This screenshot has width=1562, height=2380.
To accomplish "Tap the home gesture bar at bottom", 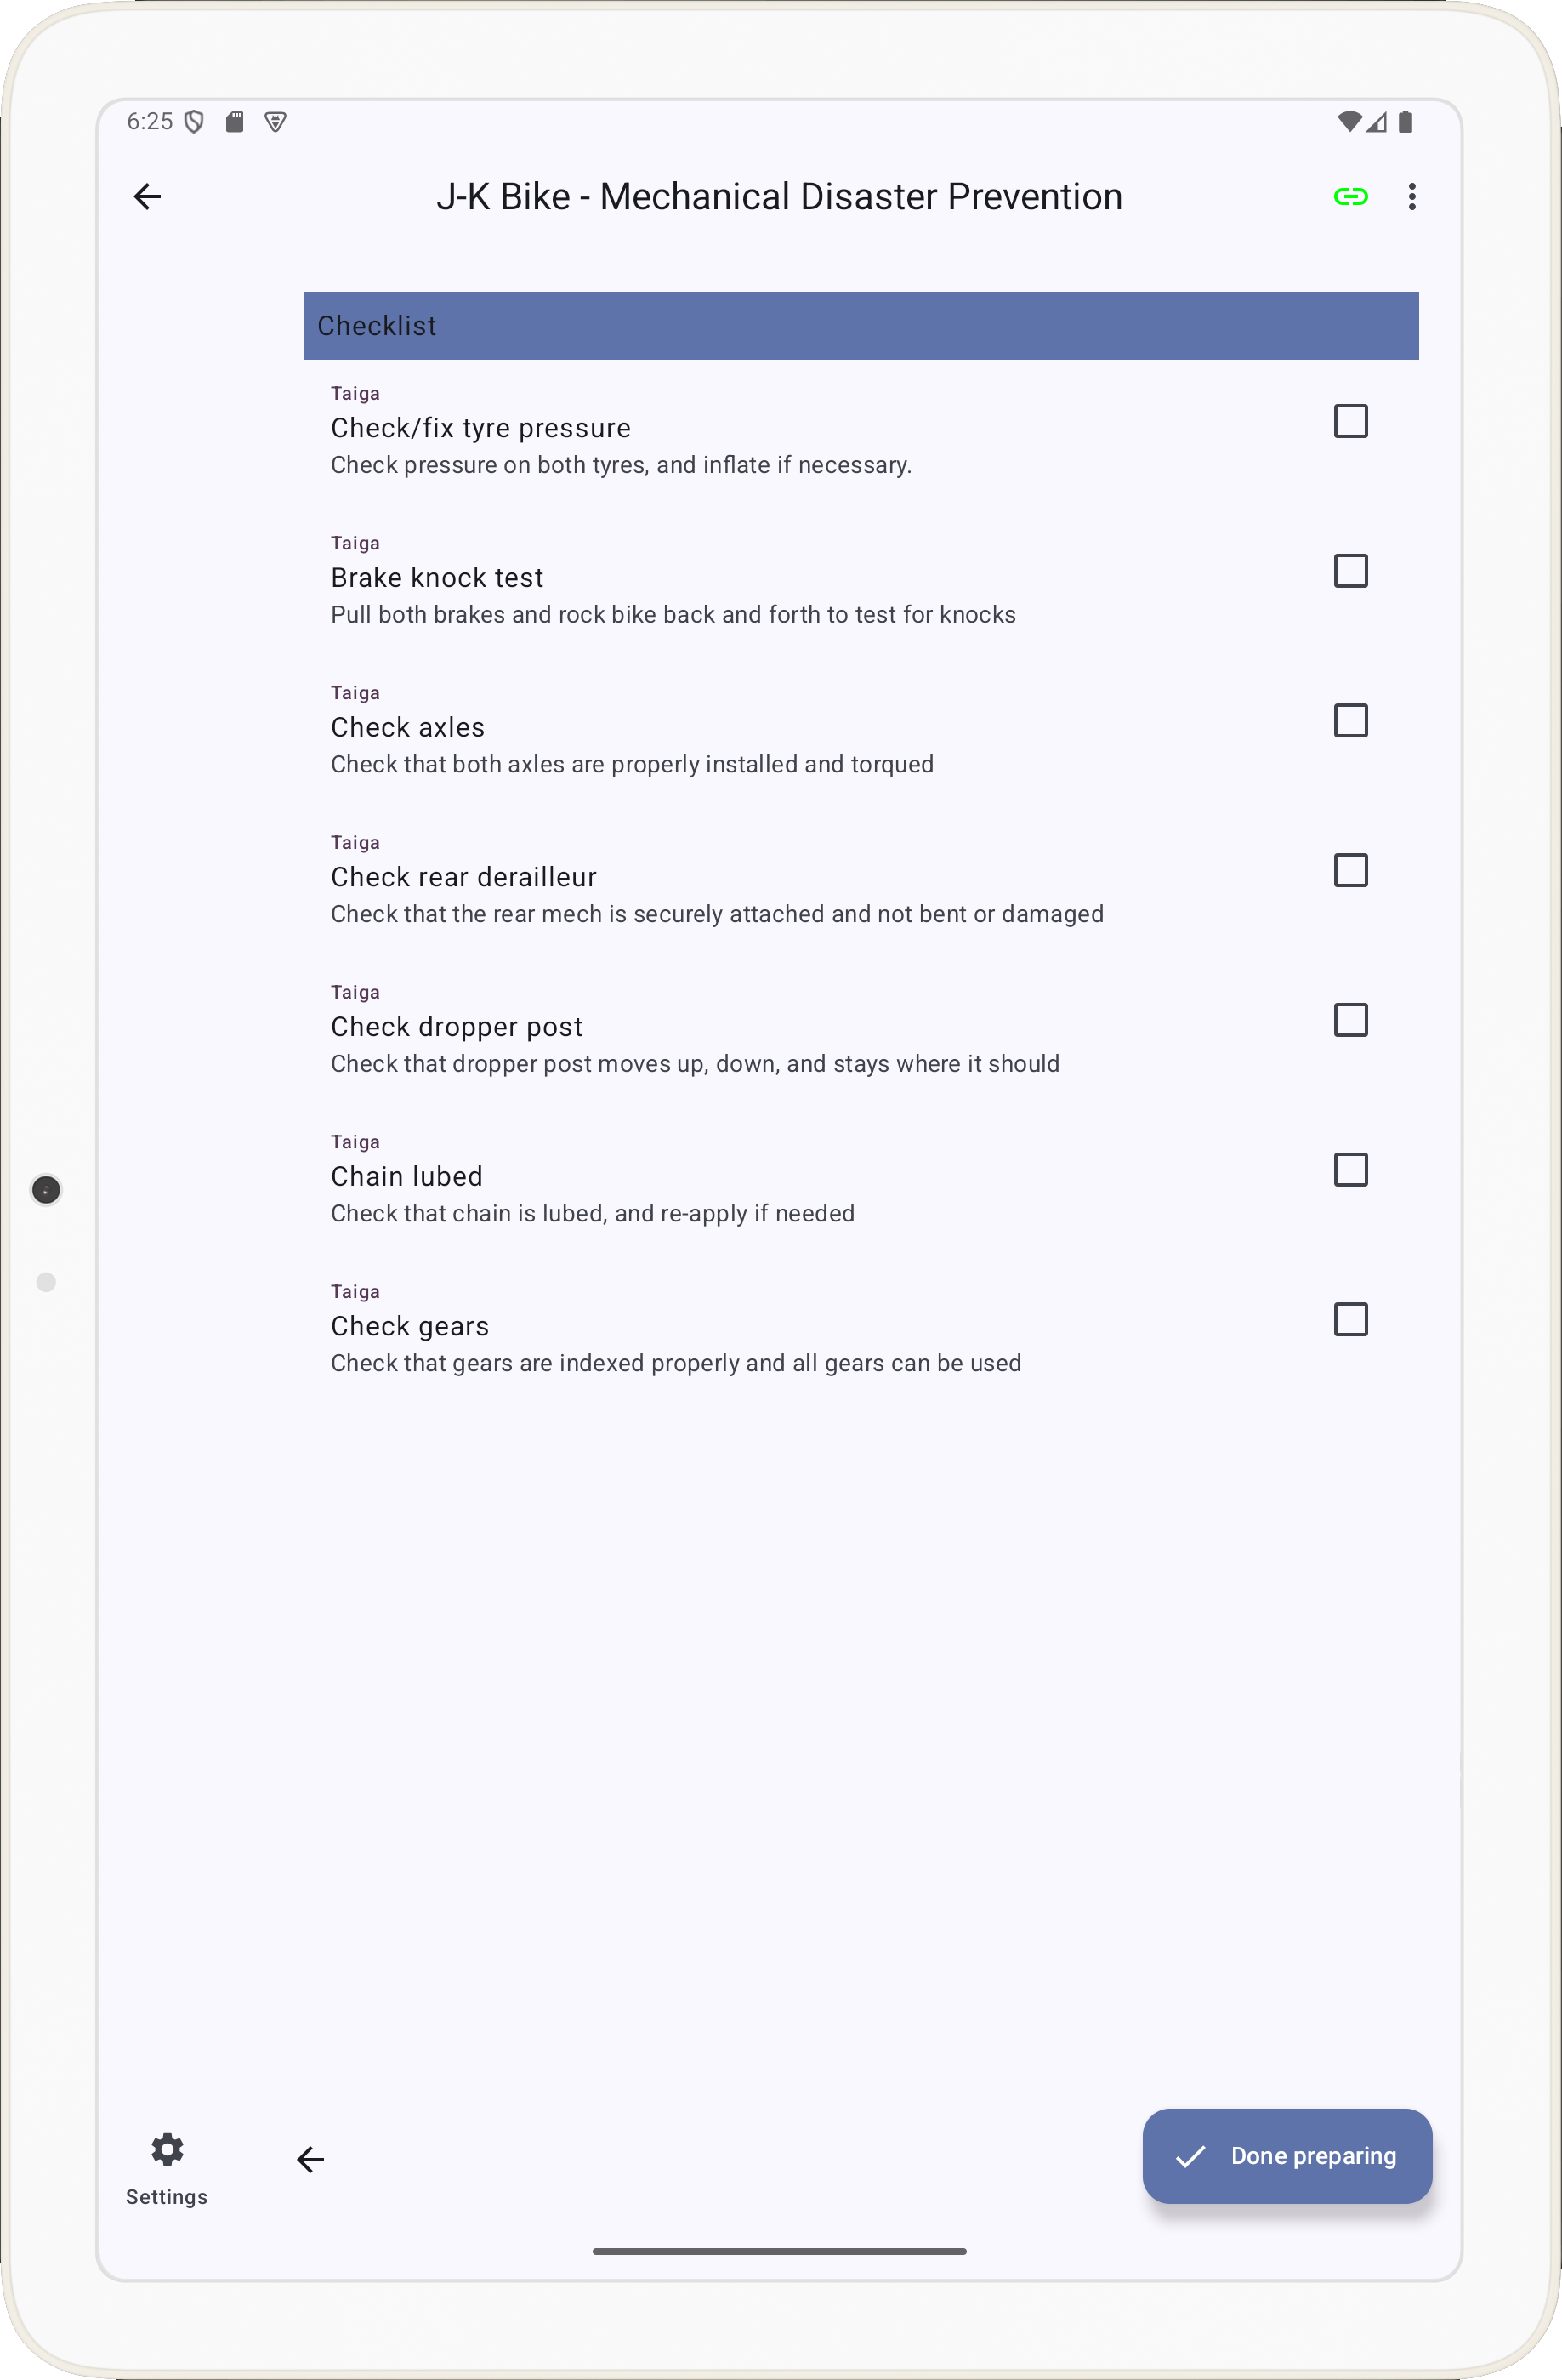I will click(780, 2251).
